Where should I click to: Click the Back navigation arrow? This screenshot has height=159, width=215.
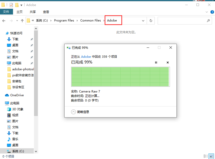coord(4,21)
